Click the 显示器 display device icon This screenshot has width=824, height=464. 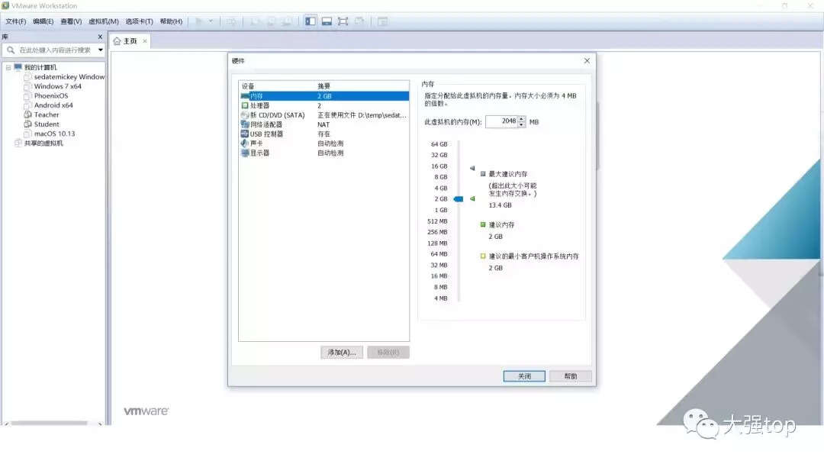pos(244,153)
